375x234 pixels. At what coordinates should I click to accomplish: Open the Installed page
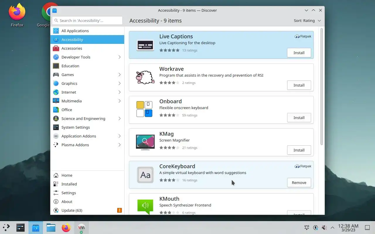pos(87,184)
